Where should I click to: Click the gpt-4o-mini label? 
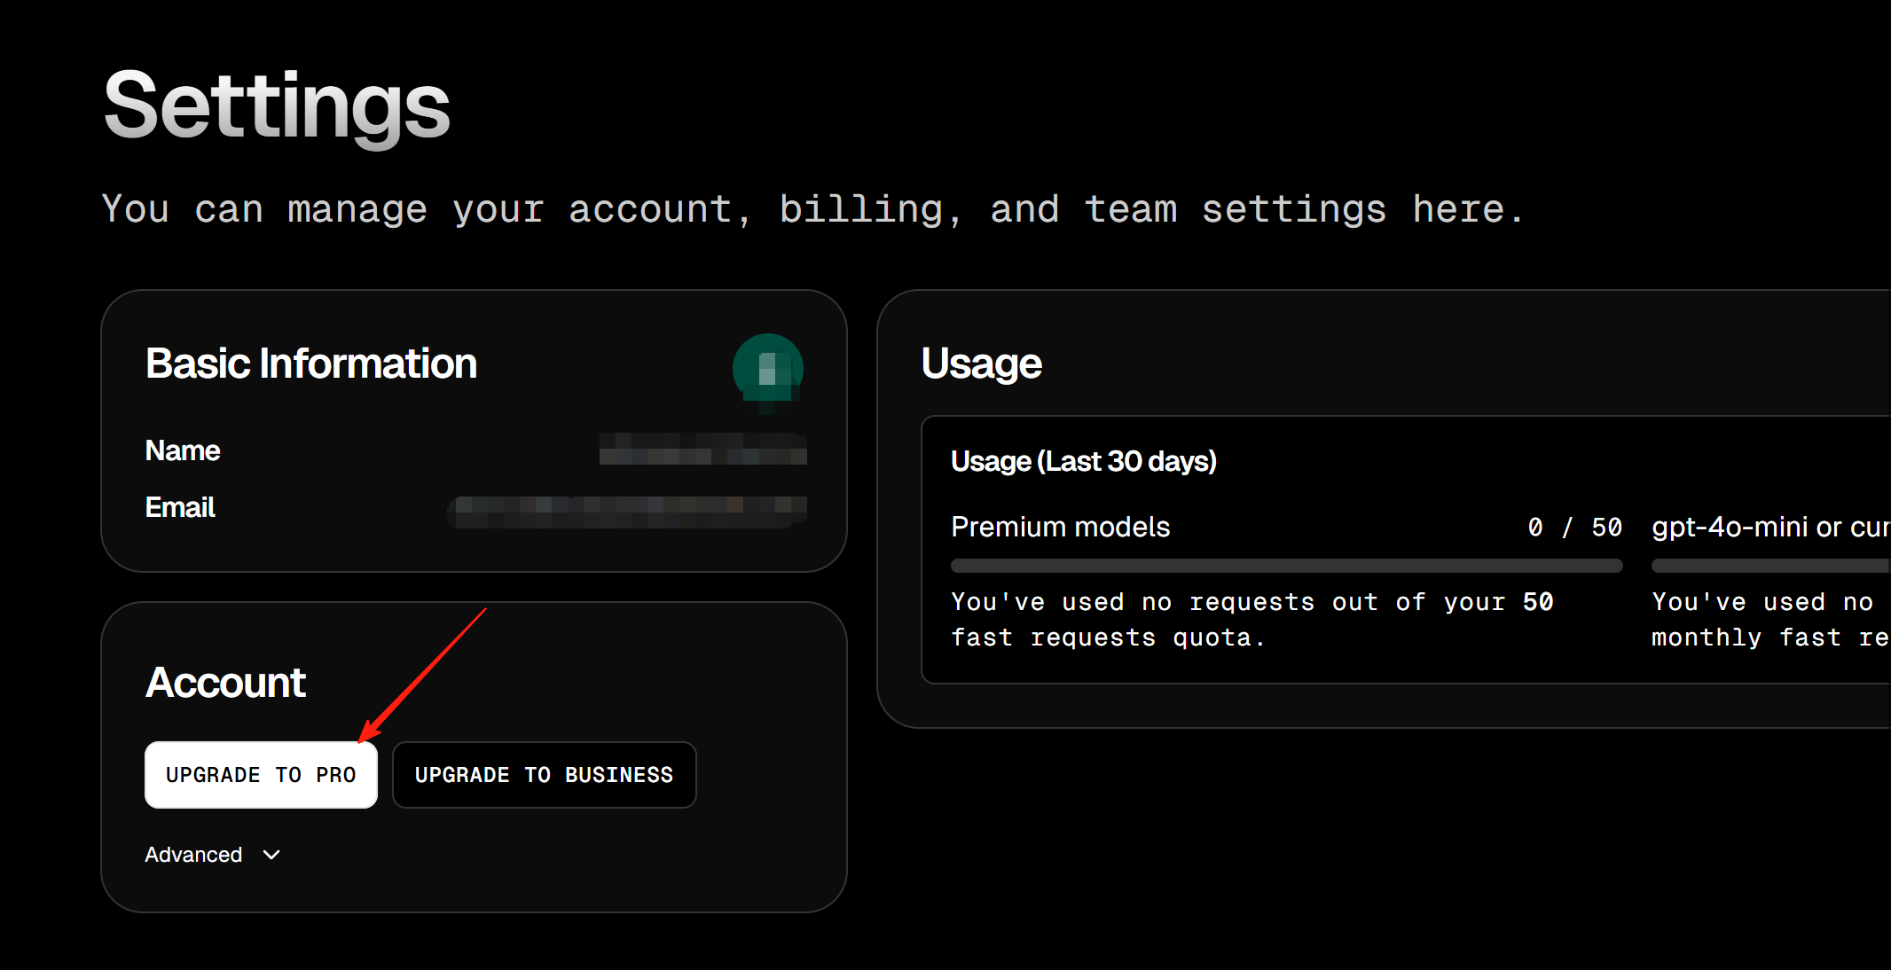point(1770,527)
